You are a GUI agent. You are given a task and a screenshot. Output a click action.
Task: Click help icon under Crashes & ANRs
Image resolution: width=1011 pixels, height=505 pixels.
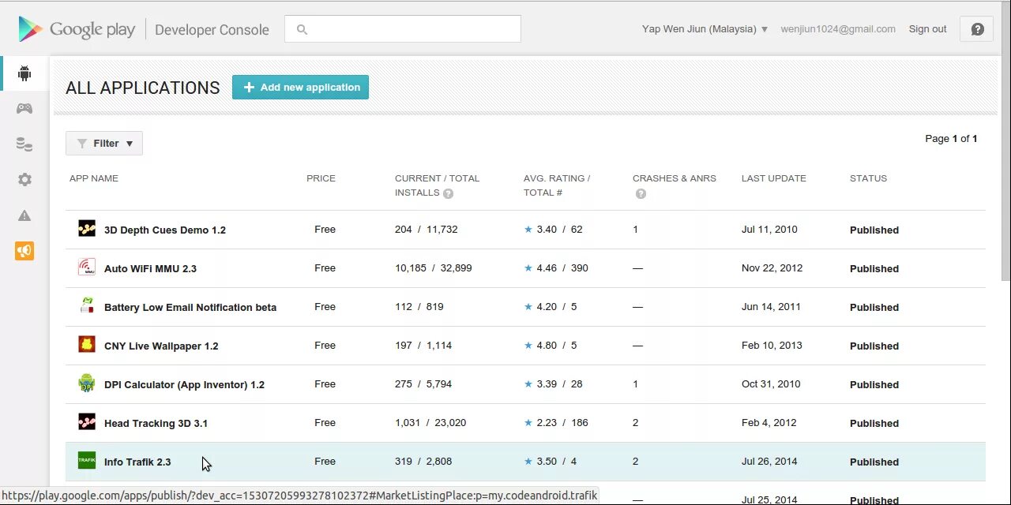click(x=641, y=193)
